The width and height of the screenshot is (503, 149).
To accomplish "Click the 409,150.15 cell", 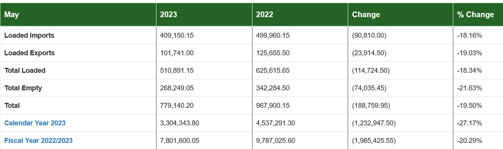I will tap(204, 35).
